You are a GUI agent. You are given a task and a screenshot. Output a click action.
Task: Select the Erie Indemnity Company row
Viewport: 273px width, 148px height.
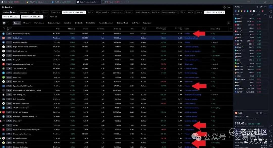tap(117, 34)
